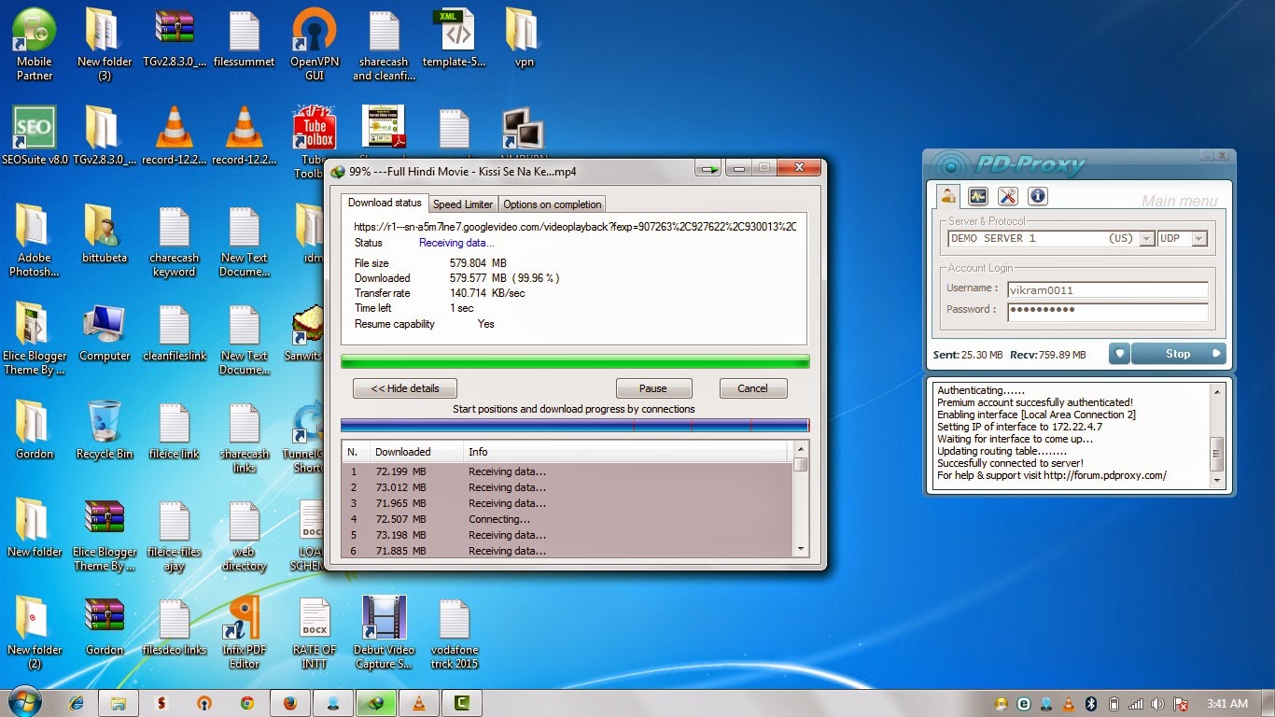Viewport: 1275px width, 717px height.
Task: Open the vodafone trick 2015 file
Action: 455,633
